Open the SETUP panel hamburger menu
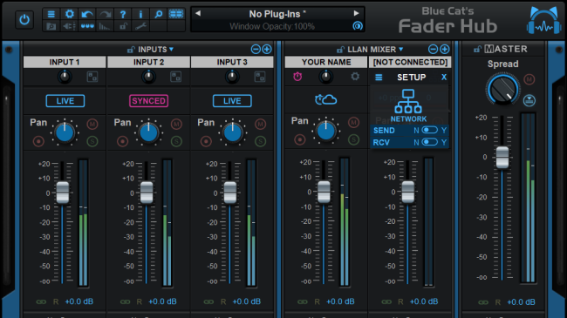567x318 pixels. [379, 78]
